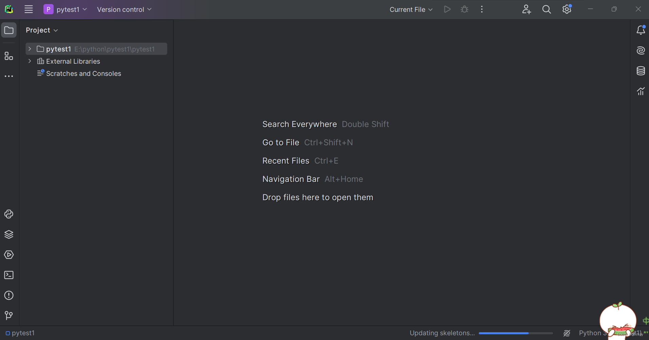
Task: Open the Structure tool window
Action: coord(9,56)
